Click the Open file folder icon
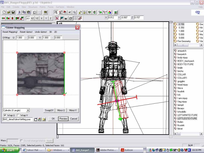 [8, 12]
